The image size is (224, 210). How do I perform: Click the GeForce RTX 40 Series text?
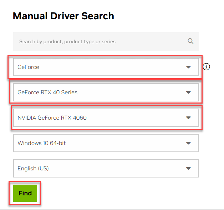click(47, 92)
